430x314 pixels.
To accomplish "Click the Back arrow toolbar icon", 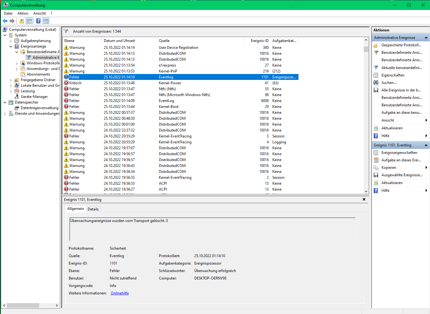I will pos(5,21).
